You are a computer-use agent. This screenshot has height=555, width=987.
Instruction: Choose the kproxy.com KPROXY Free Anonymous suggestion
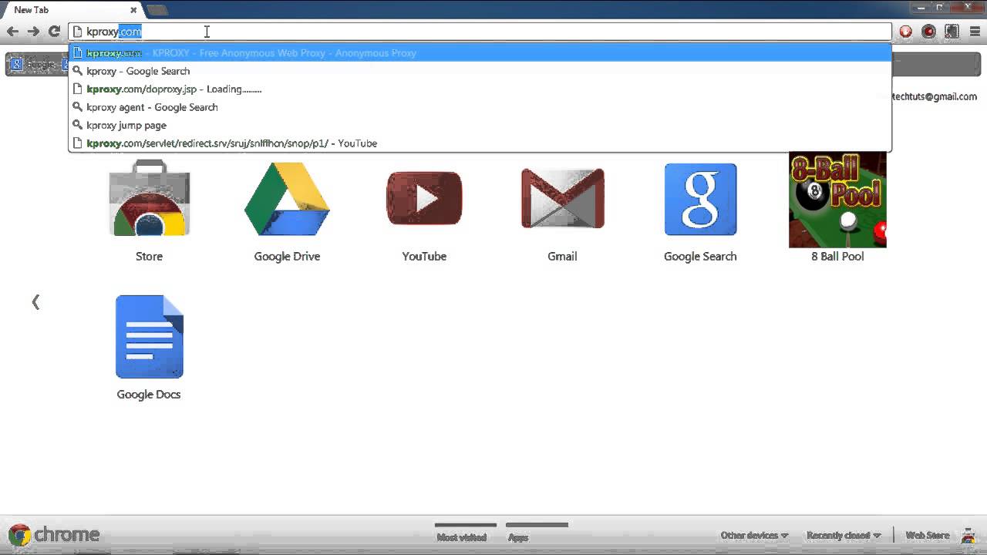pos(480,53)
